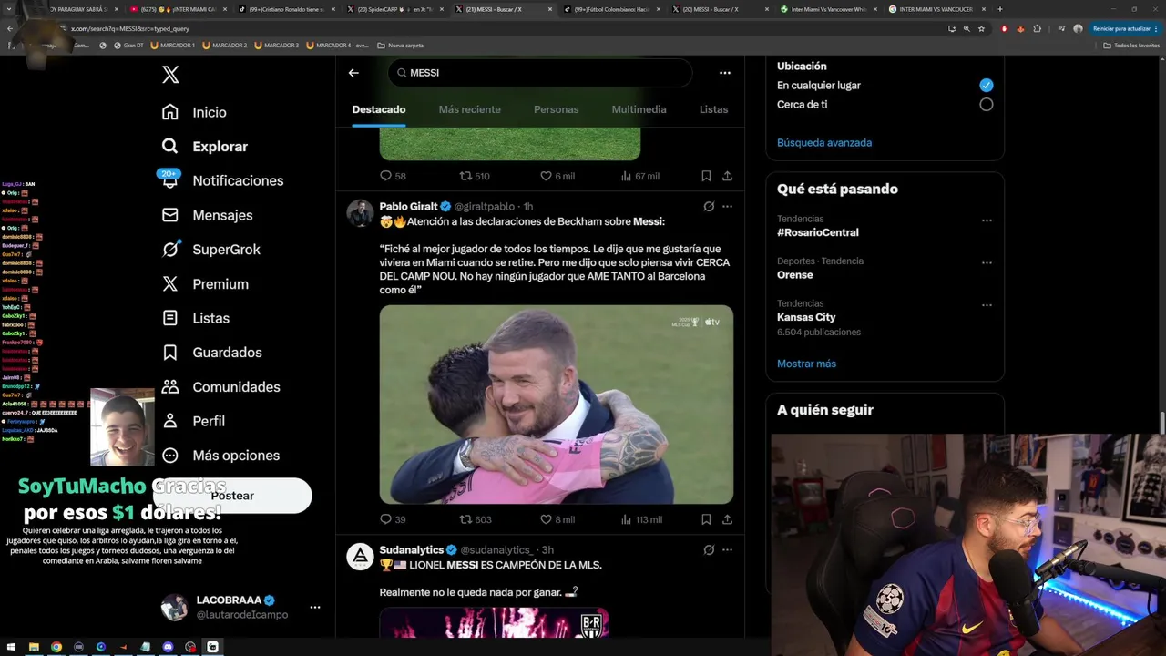The width and height of the screenshot is (1166, 656).
Task: Reply to Pablo Giralt post with 39 comments
Action: click(392, 519)
